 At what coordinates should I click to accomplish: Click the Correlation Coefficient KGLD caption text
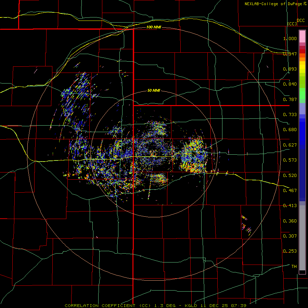click(x=156, y=306)
